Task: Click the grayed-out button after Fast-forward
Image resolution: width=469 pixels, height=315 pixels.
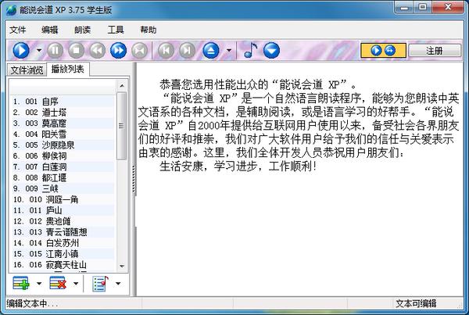Action: coord(139,50)
